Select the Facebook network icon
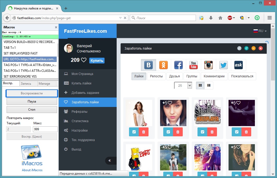 click(x=179, y=65)
